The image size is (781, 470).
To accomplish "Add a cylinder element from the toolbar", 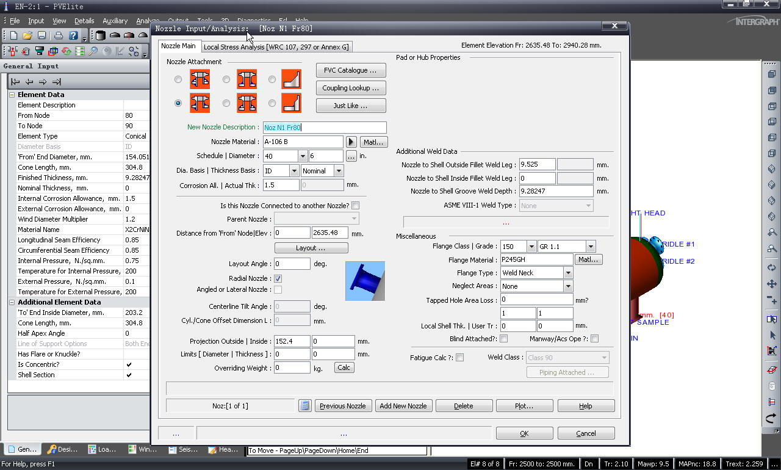I will pyautogui.click(x=101, y=36).
